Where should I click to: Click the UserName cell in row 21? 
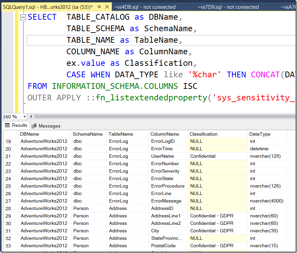[162, 156]
